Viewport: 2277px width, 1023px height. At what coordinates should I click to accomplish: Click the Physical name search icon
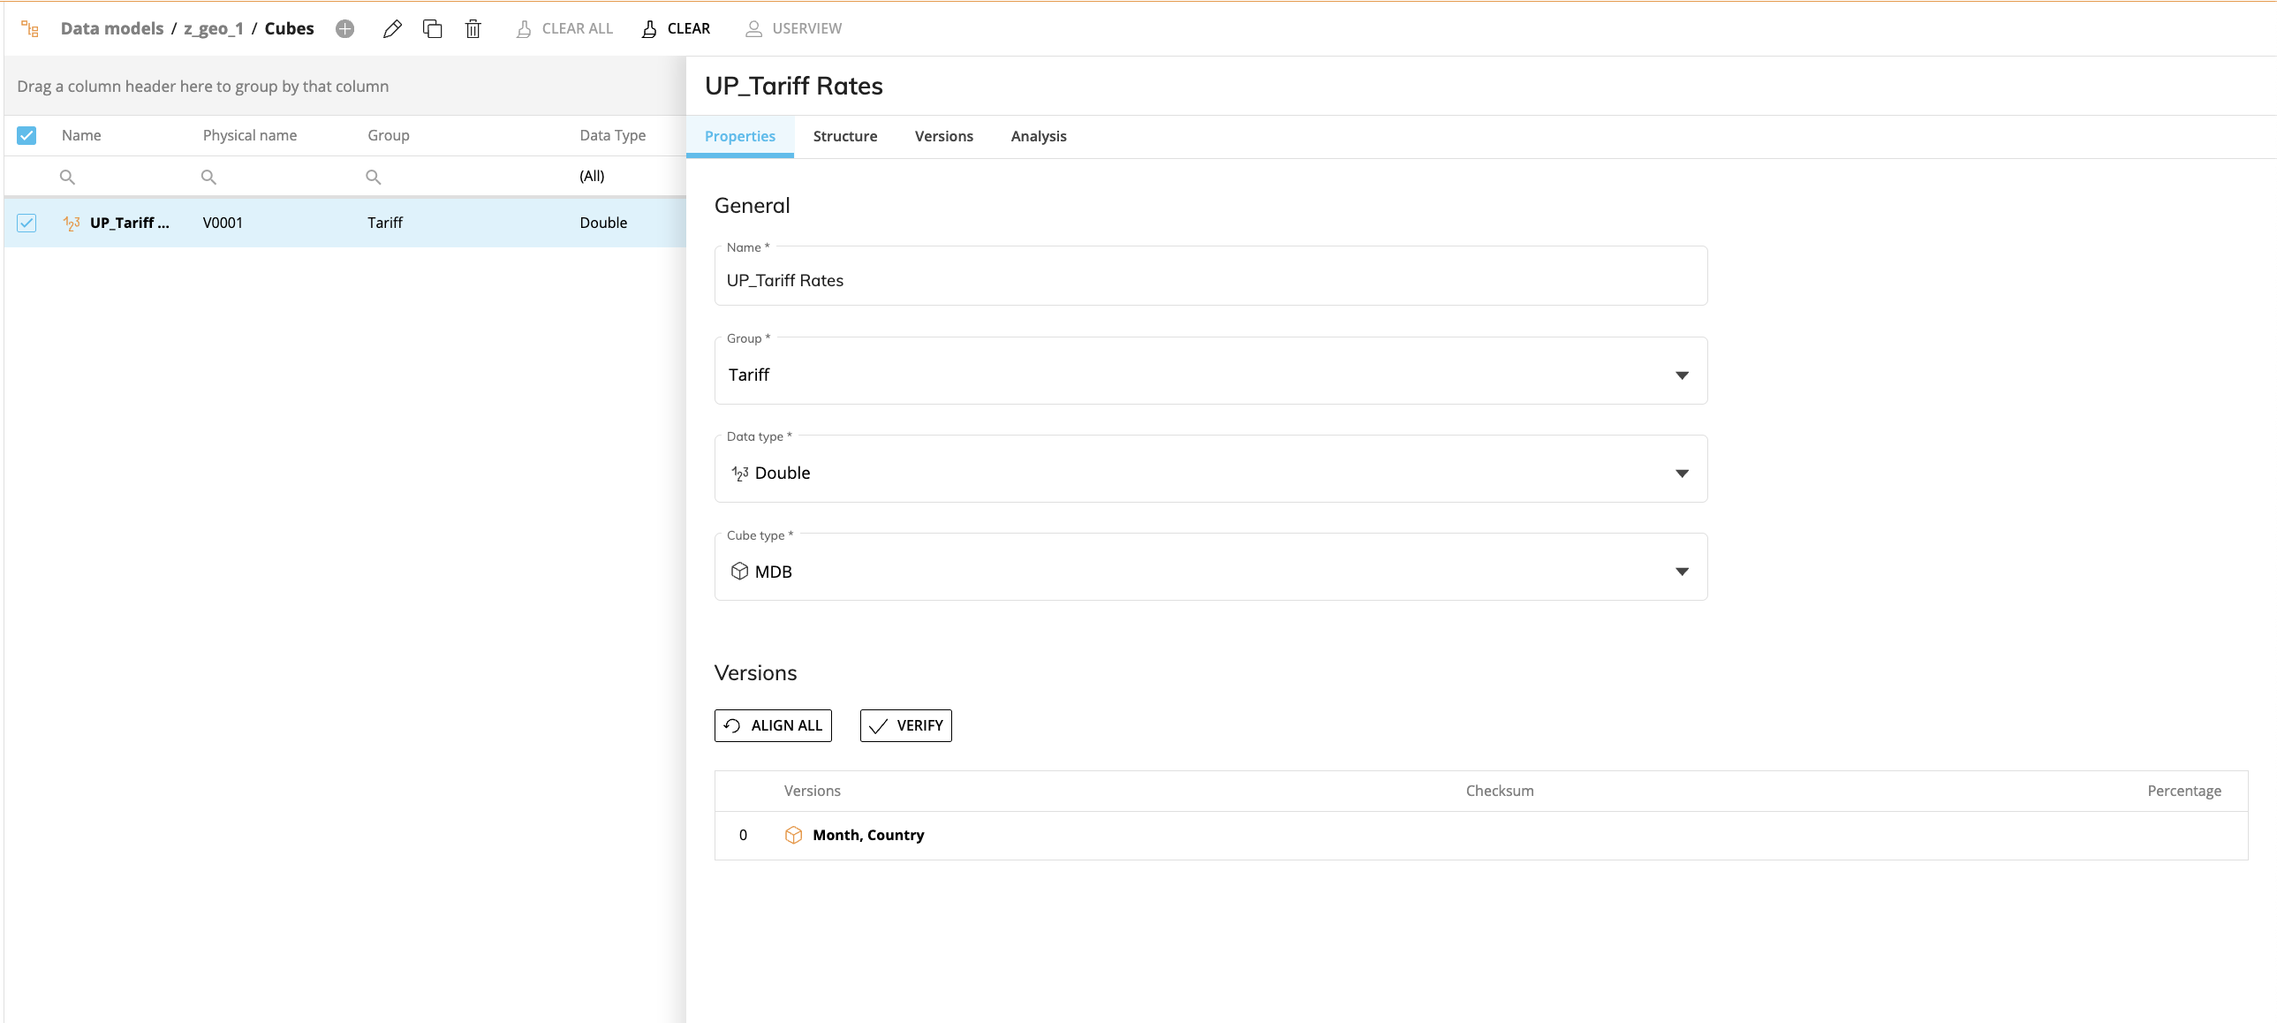[x=208, y=177]
